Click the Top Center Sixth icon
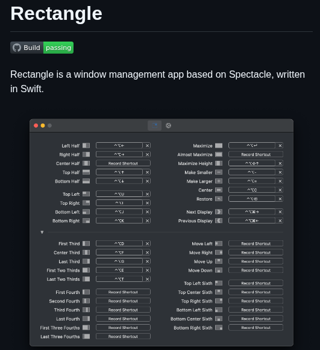This screenshot has height=350, width=320. coord(219,292)
